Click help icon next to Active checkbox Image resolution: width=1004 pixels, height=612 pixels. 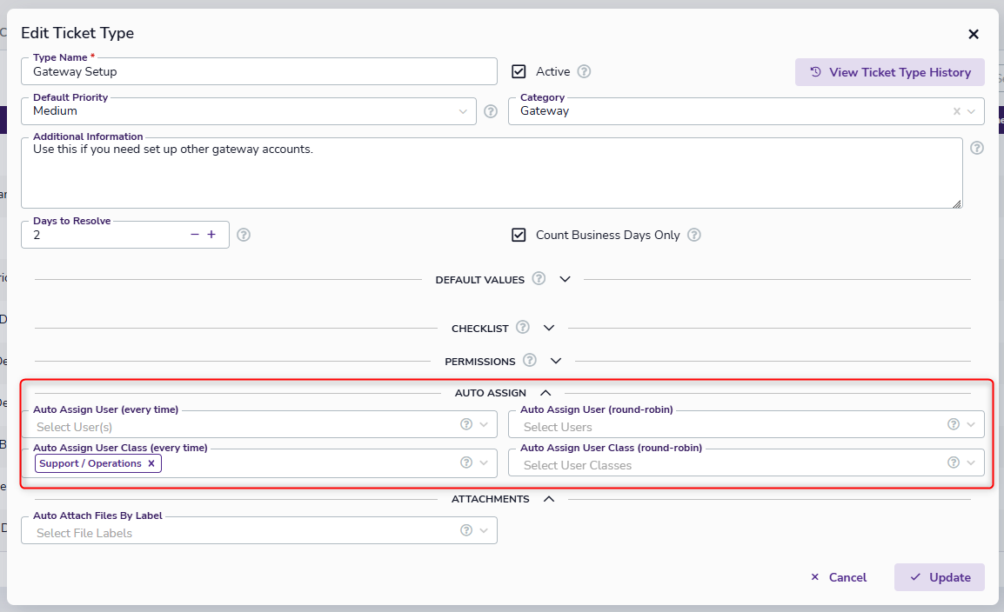click(x=585, y=72)
